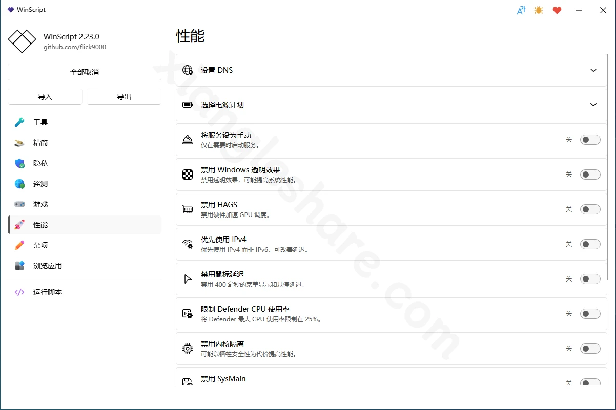This screenshot has width=616, height=410.
Task: Click the text 禁用透明效果，可能提高系统性能。
Action: (x=249, y=180)
